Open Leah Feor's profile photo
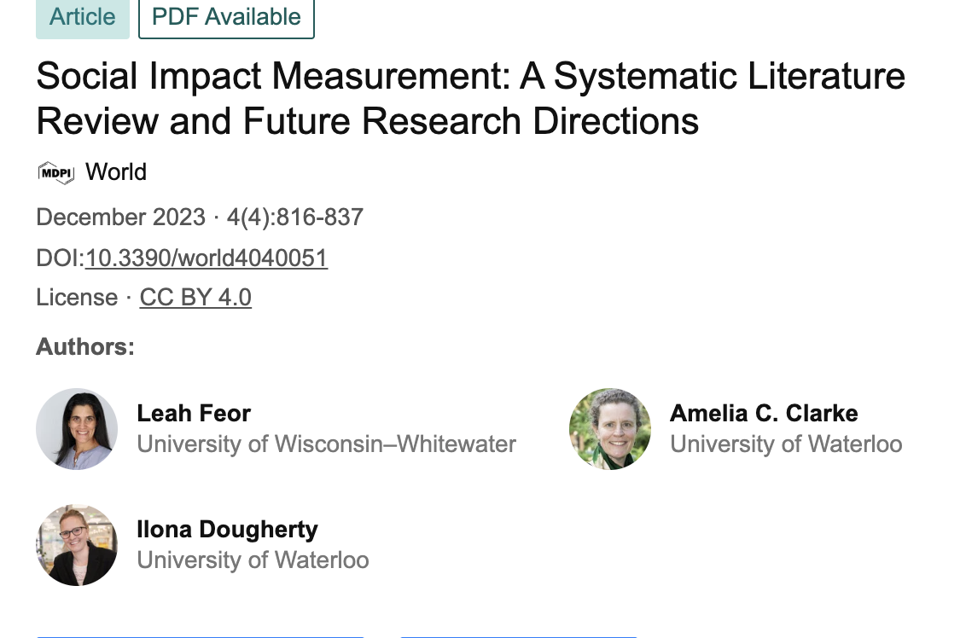This screenshot has width=966, height=638. coord(77,429)
